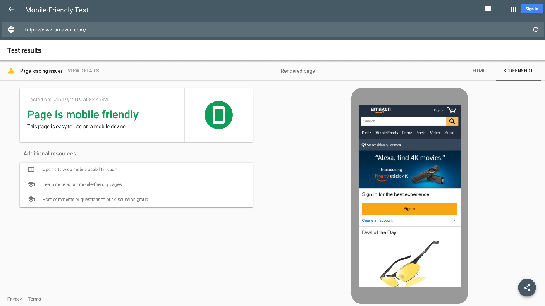Open Learn more about mobile-friendly pages
The height and width of the screenshot is (306, 545).
[82, 184]
